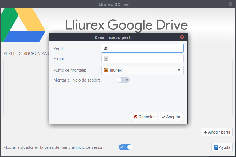Minimize the Crear nuevo perfil dialog
Image resolution: width=236 pixels, height=157 pixels.
[x=172, y=37]
